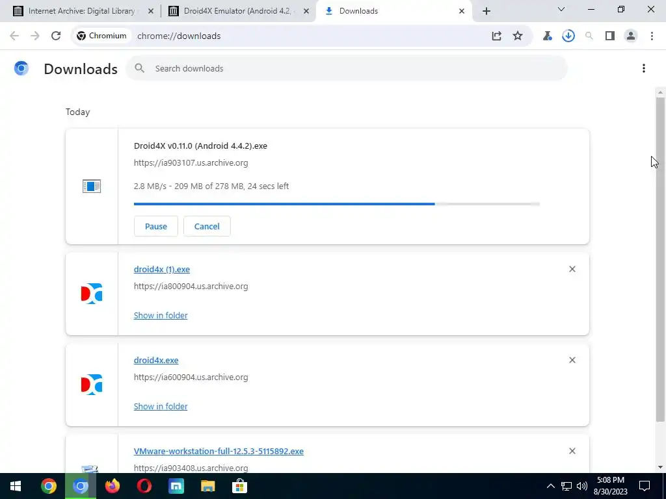
Task: Open a new tab with the plus button
Action: coord(486,11)
